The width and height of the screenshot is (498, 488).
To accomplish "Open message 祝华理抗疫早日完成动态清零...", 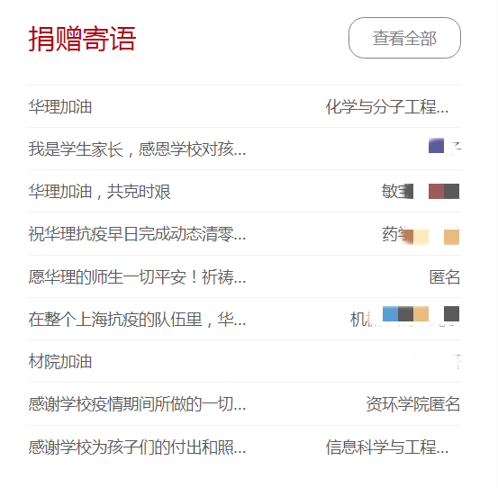I will tap(137, 234).
